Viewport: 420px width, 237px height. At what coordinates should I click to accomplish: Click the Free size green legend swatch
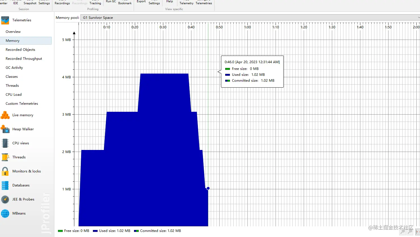60,231
